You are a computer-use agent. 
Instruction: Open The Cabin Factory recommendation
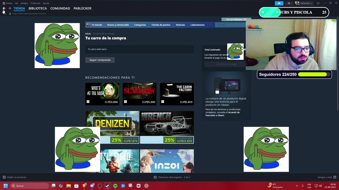[x=177, y=94]
